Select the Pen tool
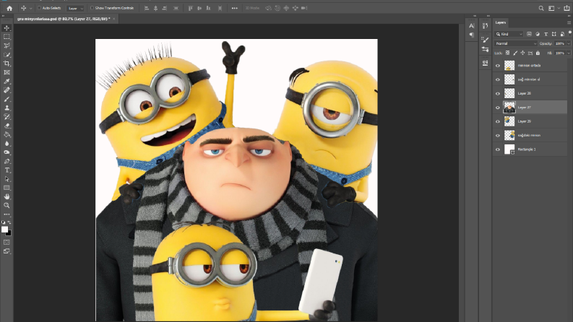Image resolution: width=573 pixels, height=322 pixels. point(7,161)
